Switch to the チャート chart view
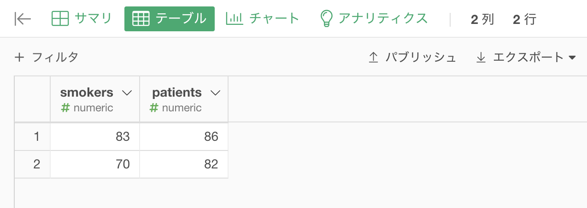The width and height of the screenshot is (587, 208). [263, 19]
